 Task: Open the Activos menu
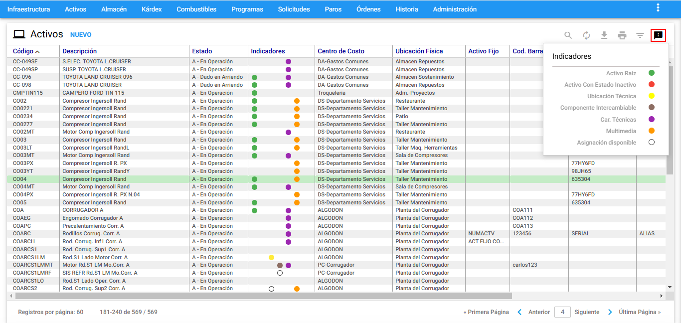[x=75, y=9]
